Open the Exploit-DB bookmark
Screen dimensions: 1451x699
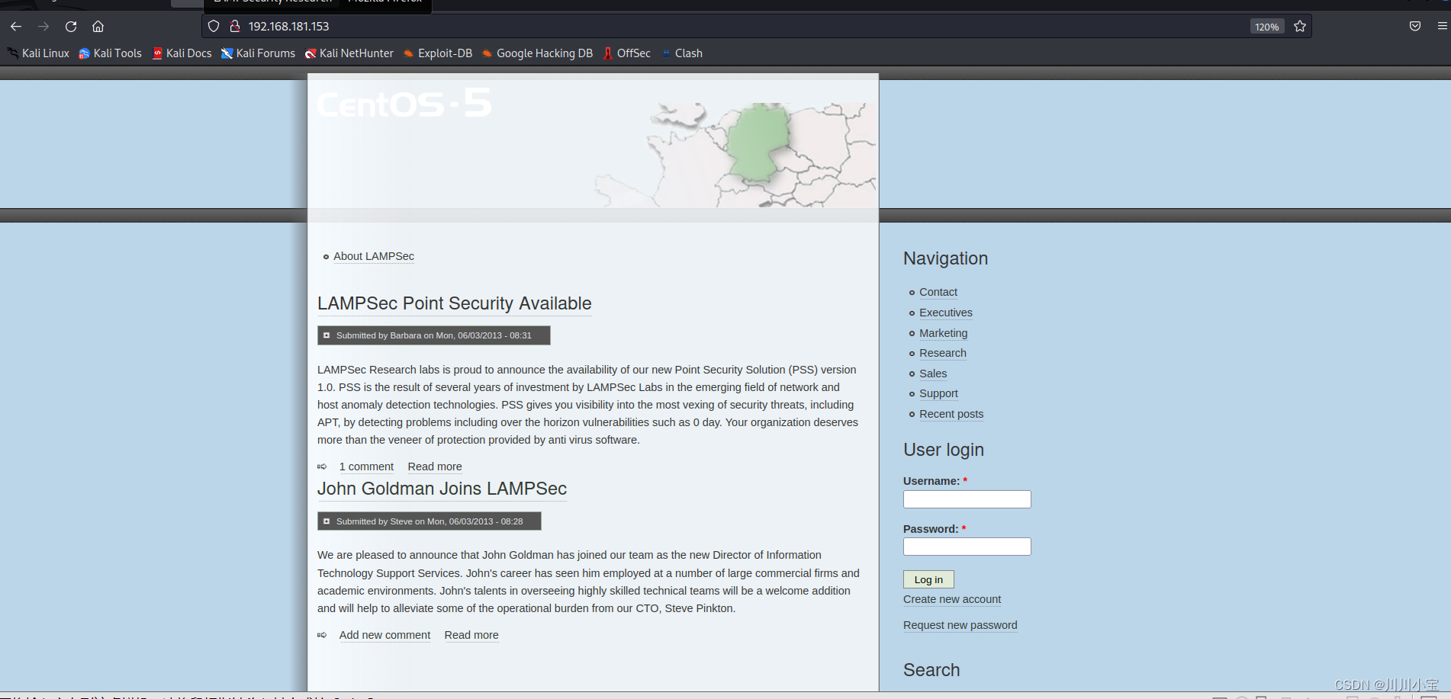(438, 53)
